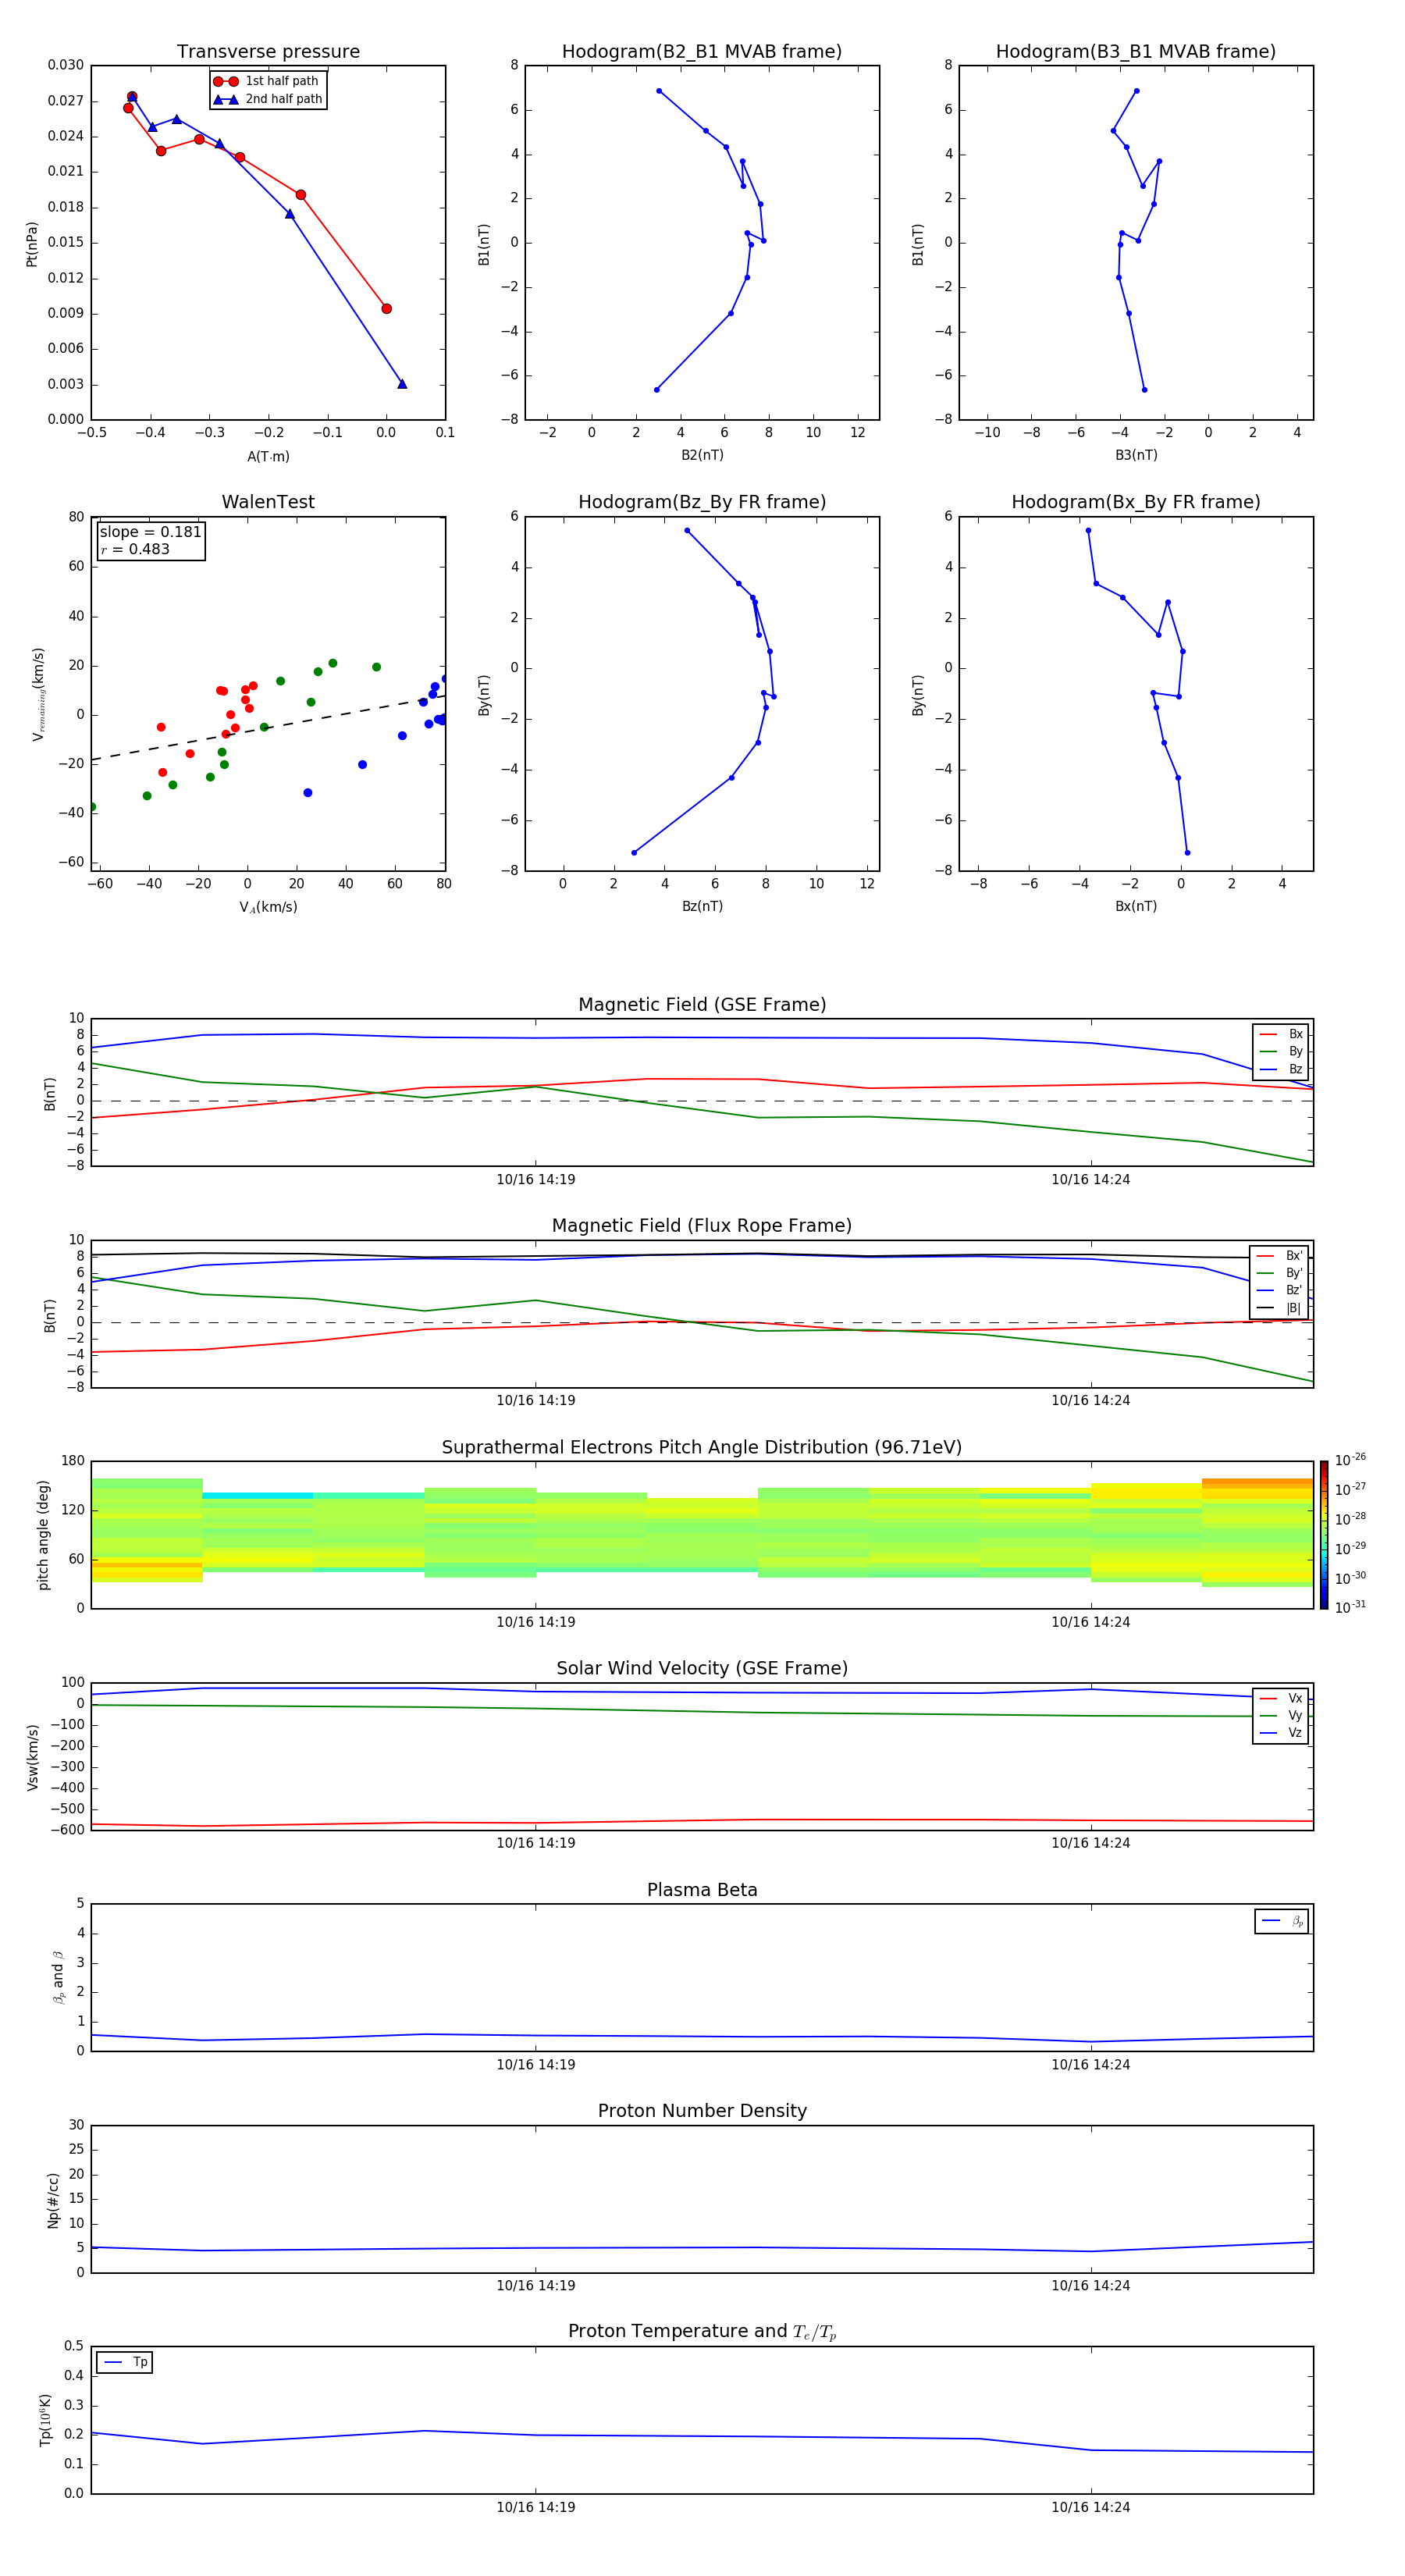Click the By' entry in Flux Rope legend
Screen dimensions: 1405x2576
pyautogui.click(x=1279, y=1273)
